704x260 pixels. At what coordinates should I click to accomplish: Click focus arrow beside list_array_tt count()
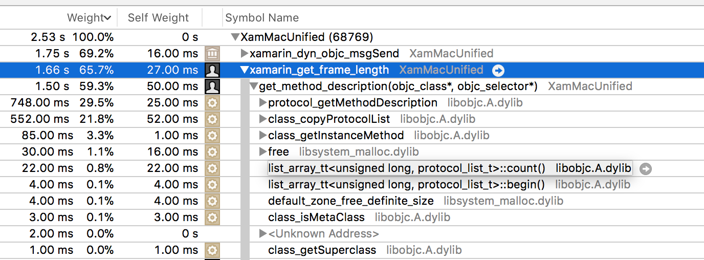point(646,169)
